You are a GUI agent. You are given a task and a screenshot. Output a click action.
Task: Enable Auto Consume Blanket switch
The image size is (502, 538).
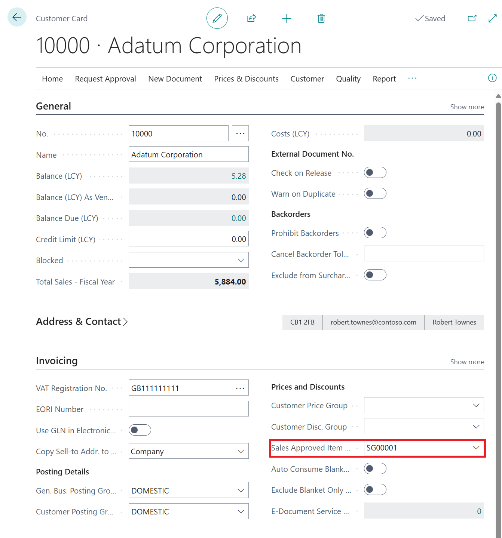[375, 468]
